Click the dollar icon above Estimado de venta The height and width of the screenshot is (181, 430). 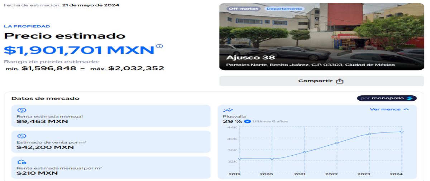[22, 136]
